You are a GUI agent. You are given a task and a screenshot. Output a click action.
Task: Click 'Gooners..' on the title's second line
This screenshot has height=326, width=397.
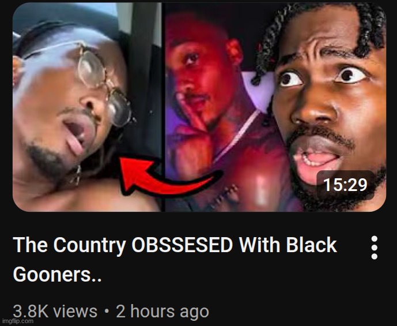[57, 275]
